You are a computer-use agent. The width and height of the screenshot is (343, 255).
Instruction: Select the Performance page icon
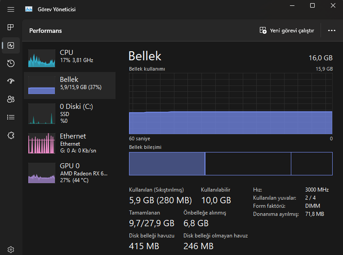point(11,45)
